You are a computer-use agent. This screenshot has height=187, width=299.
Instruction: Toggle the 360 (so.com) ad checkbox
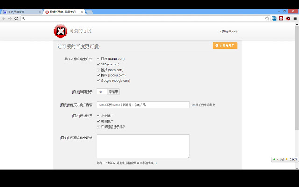coord(99,65)
